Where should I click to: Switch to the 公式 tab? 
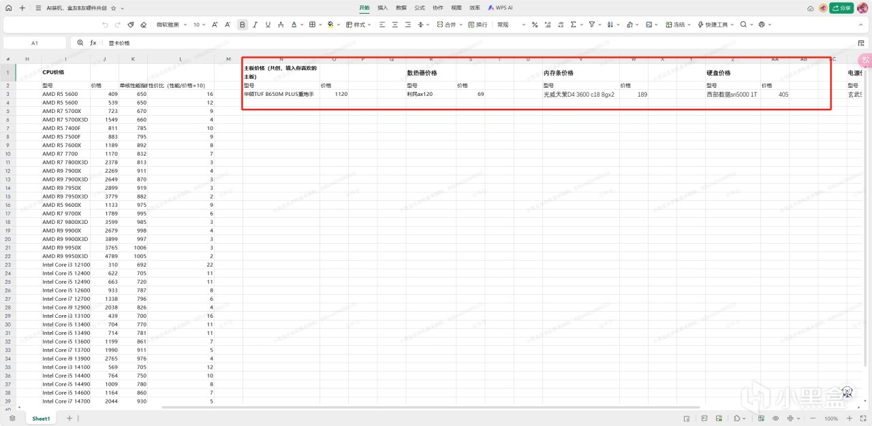pos(420,8)
